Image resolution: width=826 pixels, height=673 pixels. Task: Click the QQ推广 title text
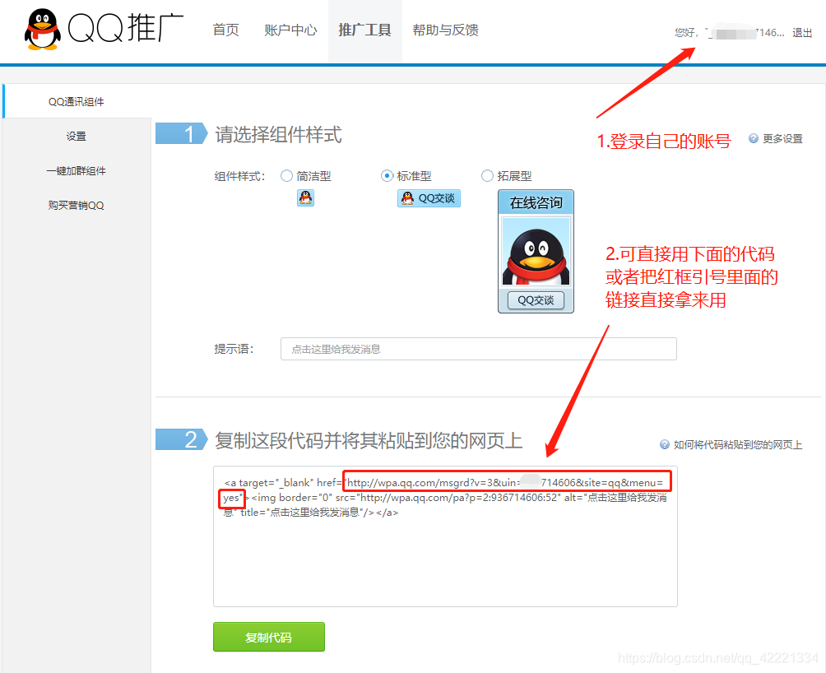coord(126,29)
